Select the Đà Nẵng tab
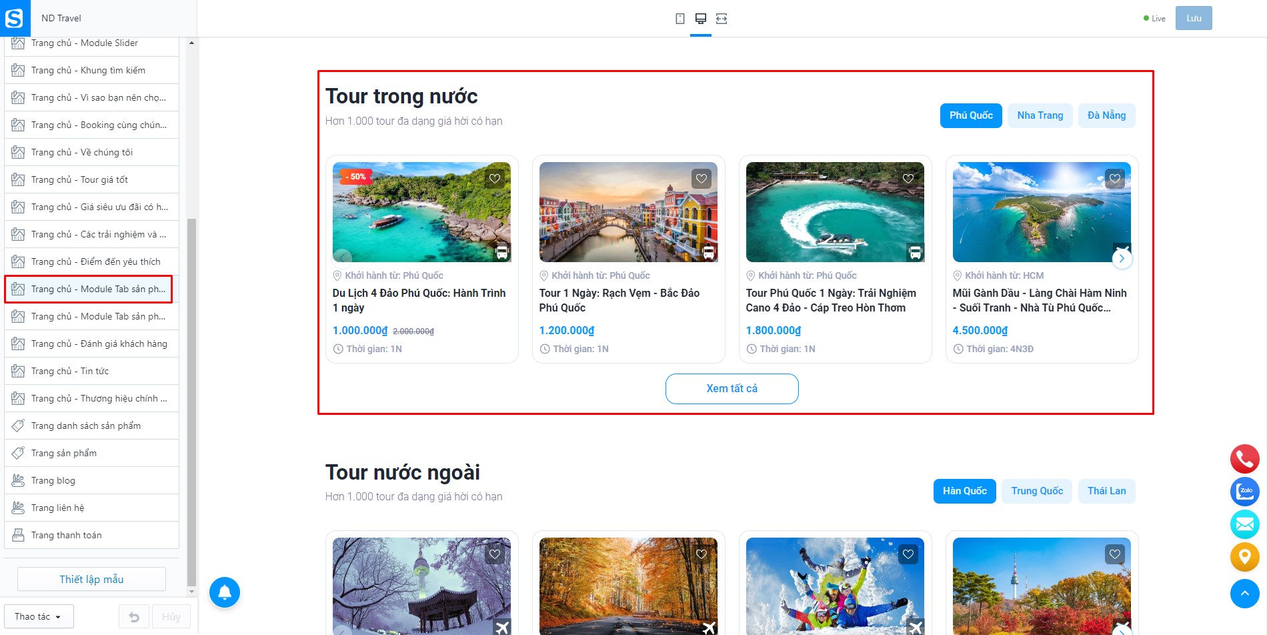Screen dimensions: 1267x635 (x=1106, y=115)
